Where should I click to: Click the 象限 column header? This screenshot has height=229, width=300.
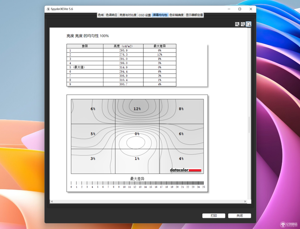coord(85,46)
